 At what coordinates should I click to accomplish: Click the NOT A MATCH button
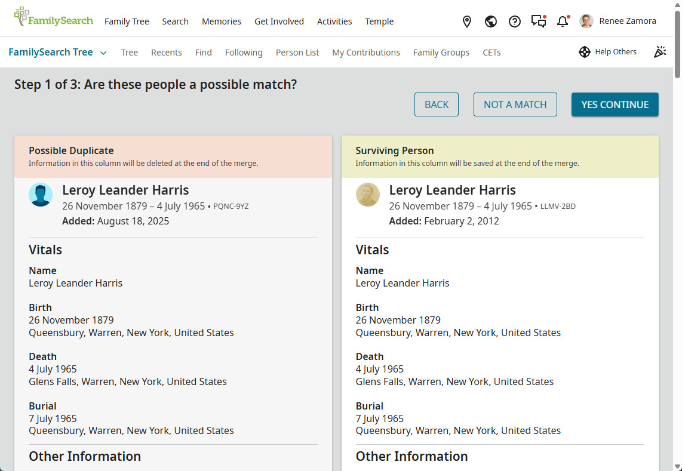[x=515, y=104]
